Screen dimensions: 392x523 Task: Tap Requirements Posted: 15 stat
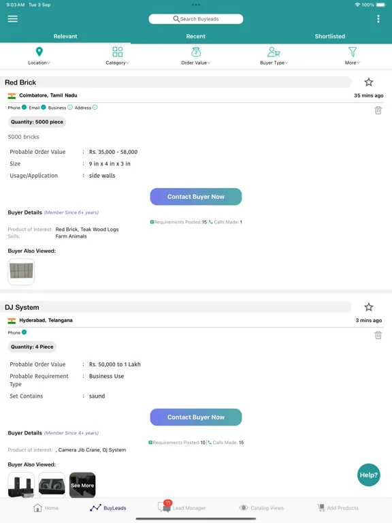(x=178, y=222)
